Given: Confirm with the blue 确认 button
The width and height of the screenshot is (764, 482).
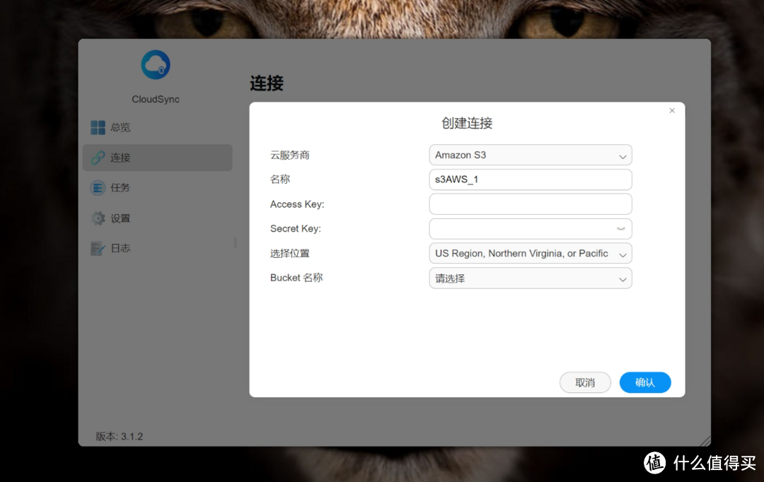Looking at the screenshot, I should [x=644, y=382].
